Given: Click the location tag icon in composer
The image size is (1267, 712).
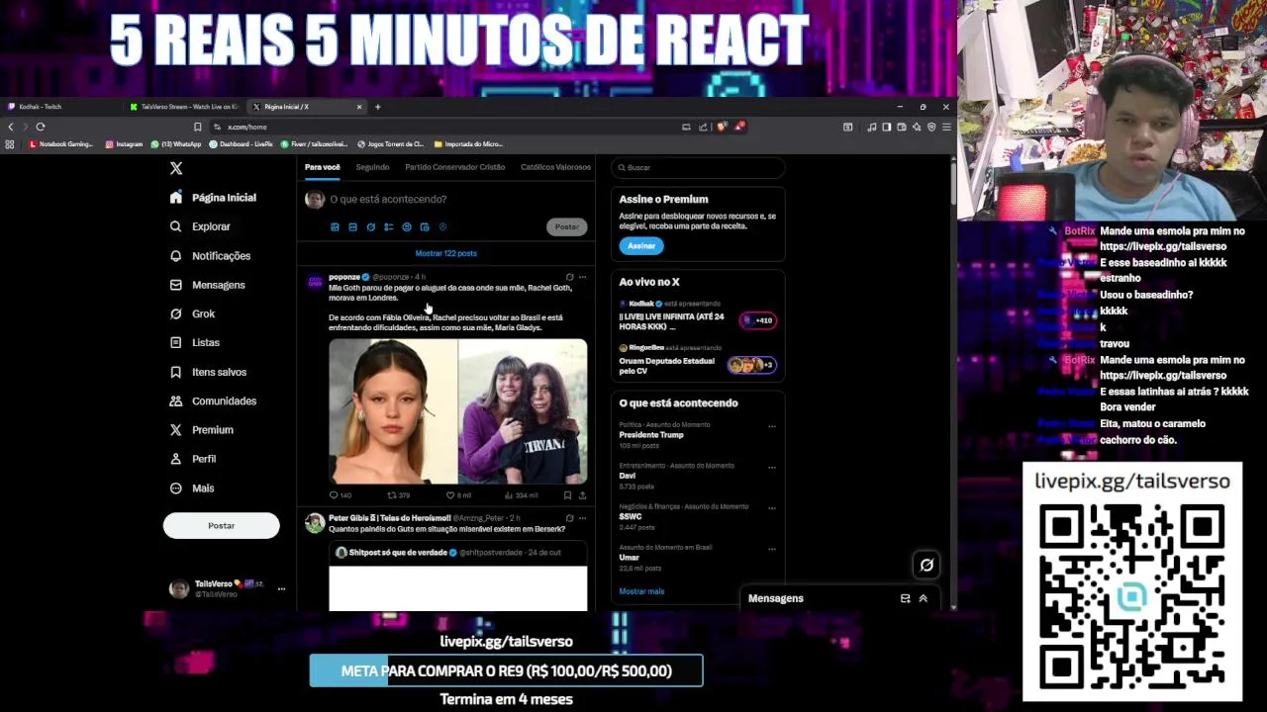Looking at the screenshot, I should click(442, 227).
